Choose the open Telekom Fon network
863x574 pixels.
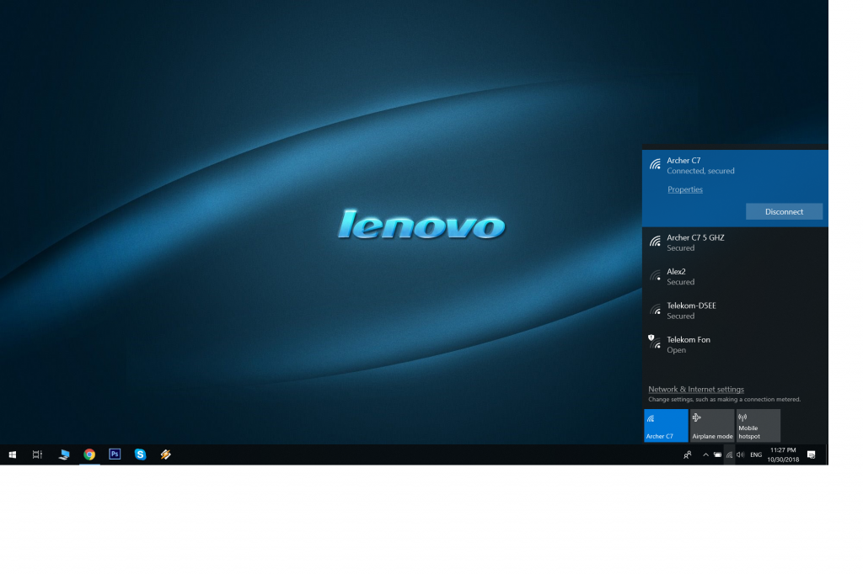click(x=735, y=345)
